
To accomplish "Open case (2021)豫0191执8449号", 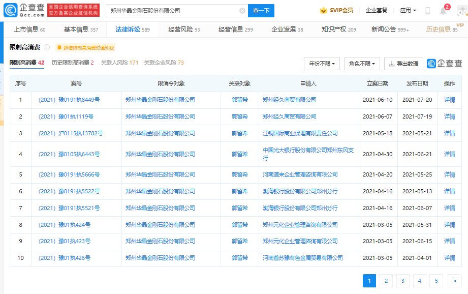I will click(69, 100).
